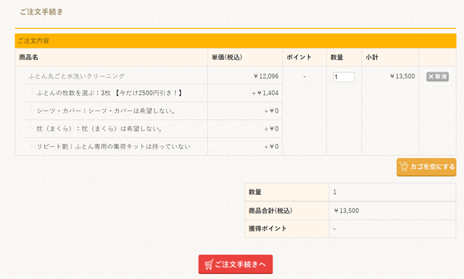The image size is (464, 279).
Task: Click the unit price ¥12,096
Action: click(266, 77)
